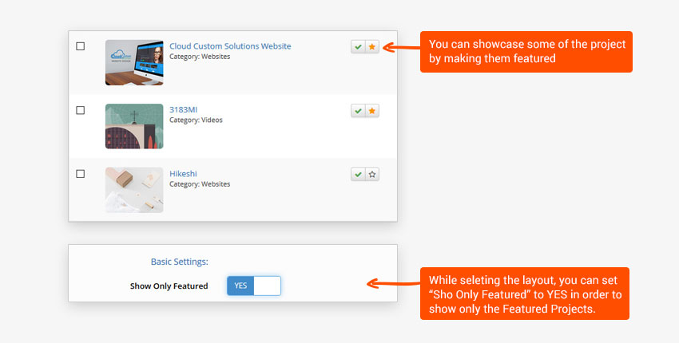Click the Hikeshi product thumbnail
Image resolution: width=679 pixels, height=343 pixels.
(x=134, y=190)
